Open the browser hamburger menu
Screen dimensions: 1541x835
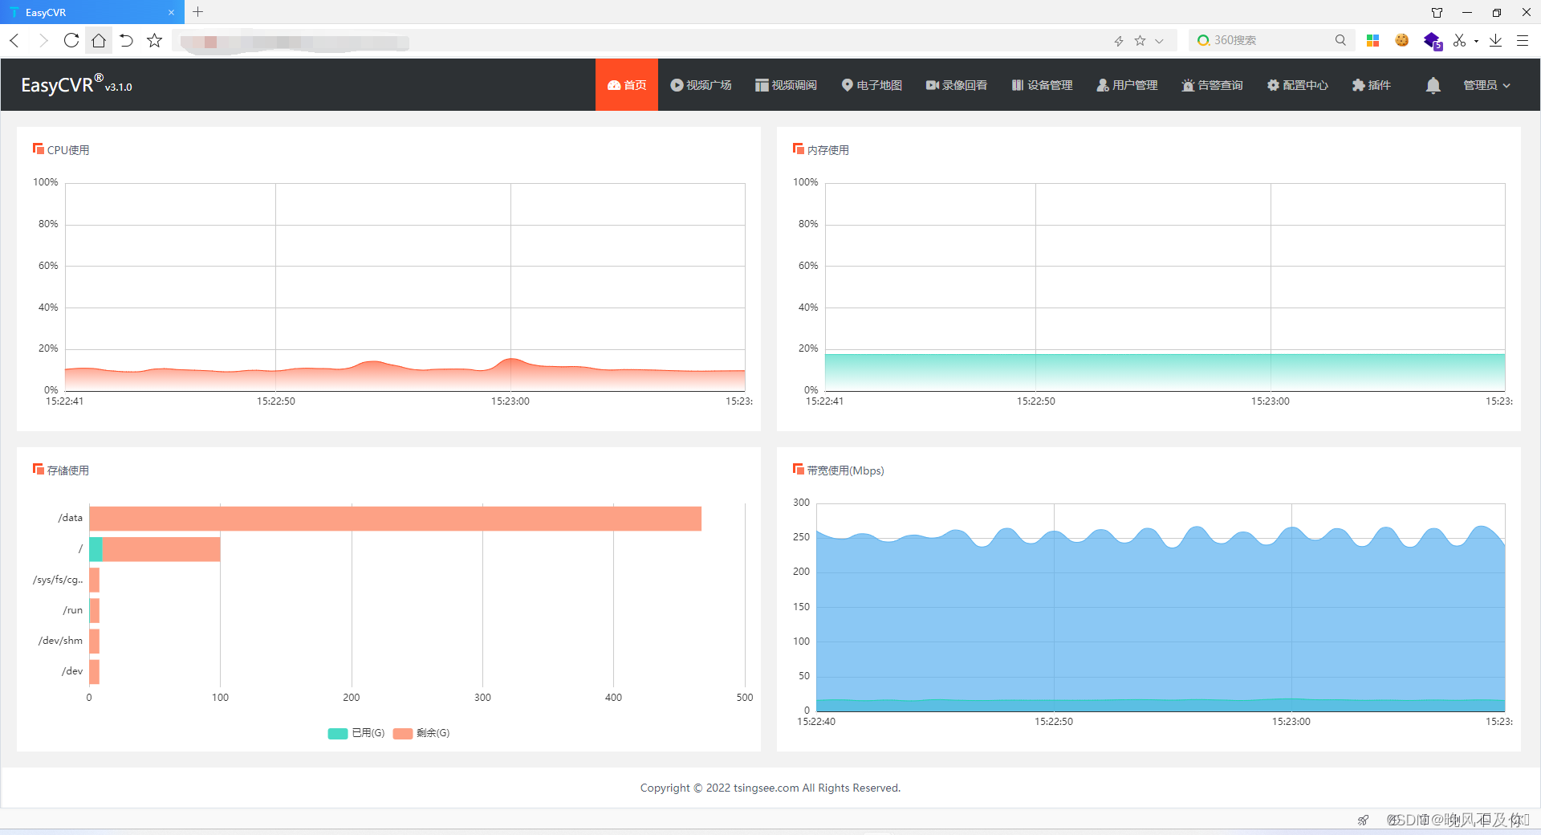pyautogui.click(x=1523, y=40)
